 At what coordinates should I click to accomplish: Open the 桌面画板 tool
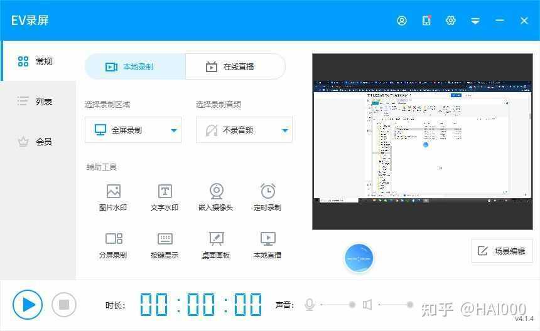[216, 245]
